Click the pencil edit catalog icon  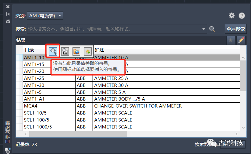241,40
